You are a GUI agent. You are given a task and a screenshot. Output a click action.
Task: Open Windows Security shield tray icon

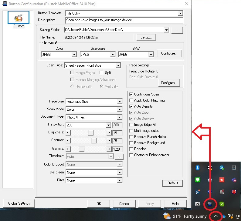click(x=209, y=168)
